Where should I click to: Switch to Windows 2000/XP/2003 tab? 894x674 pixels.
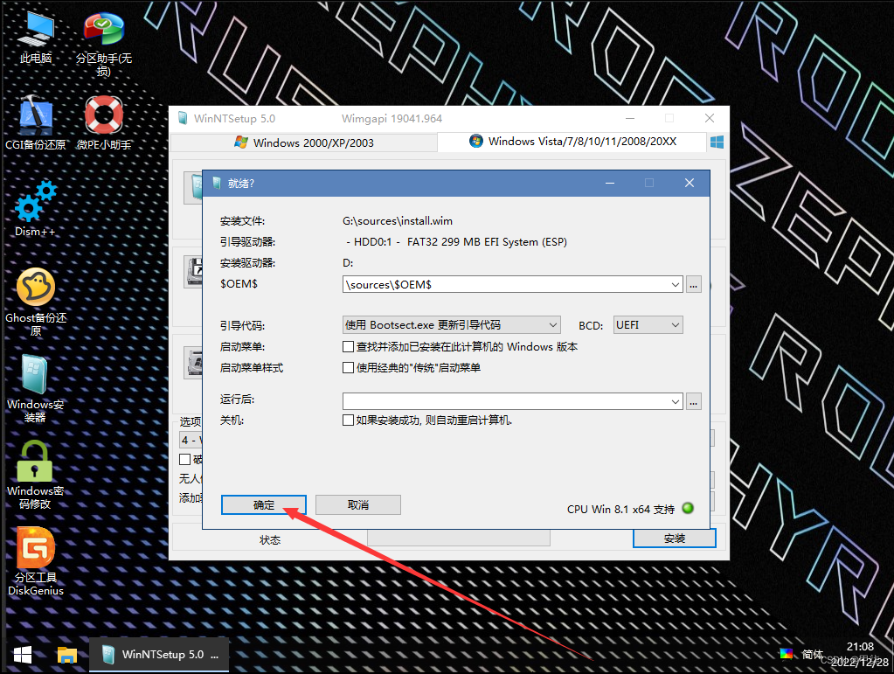pyautogui.click(x=304, y=142)
